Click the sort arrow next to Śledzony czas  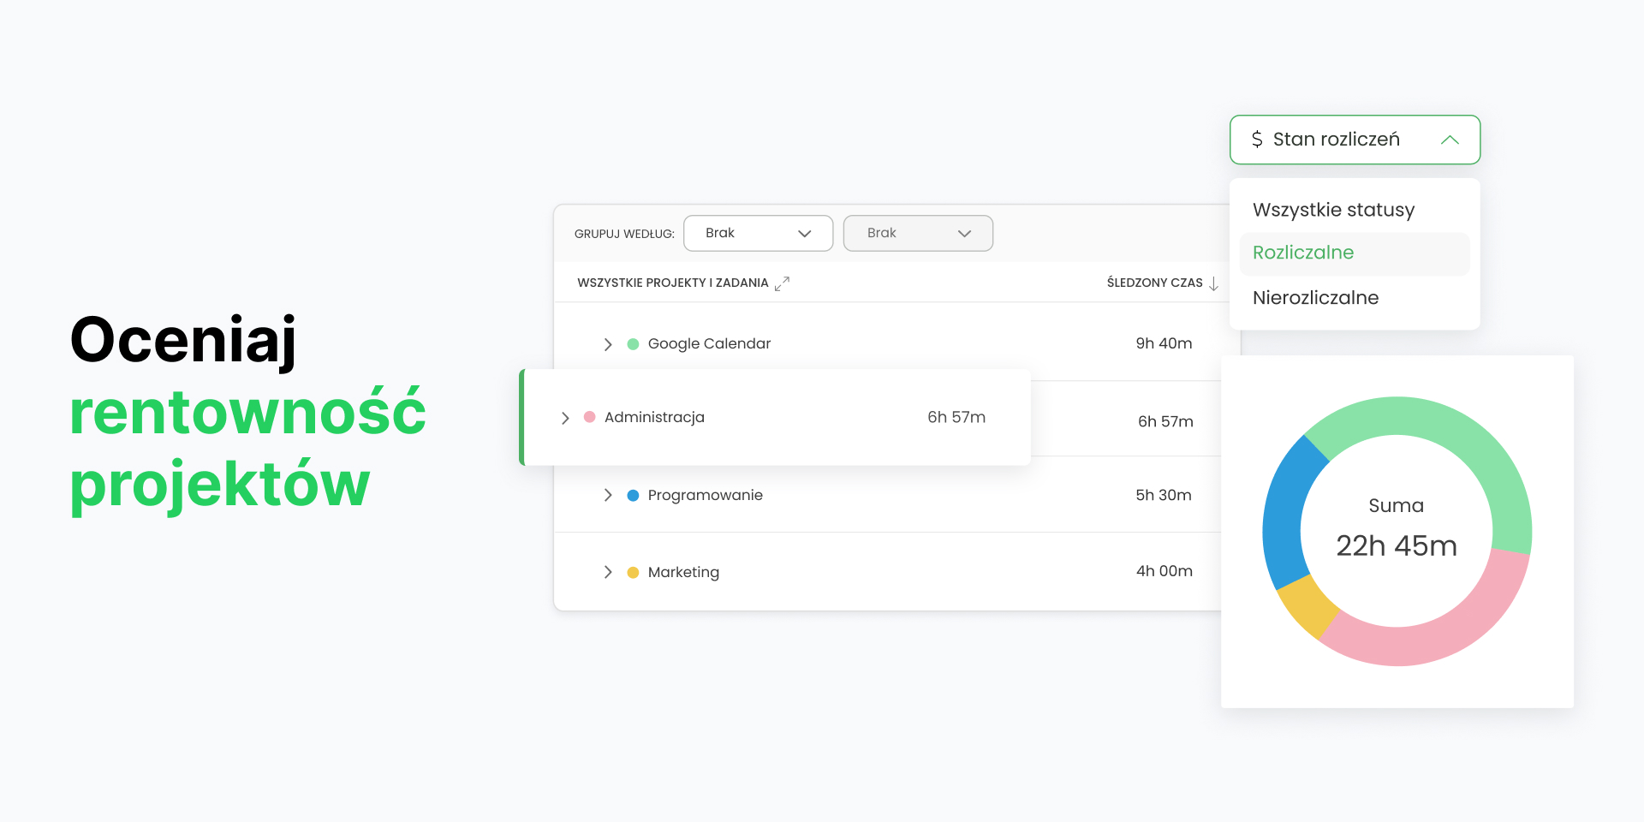coord(1213,283)
